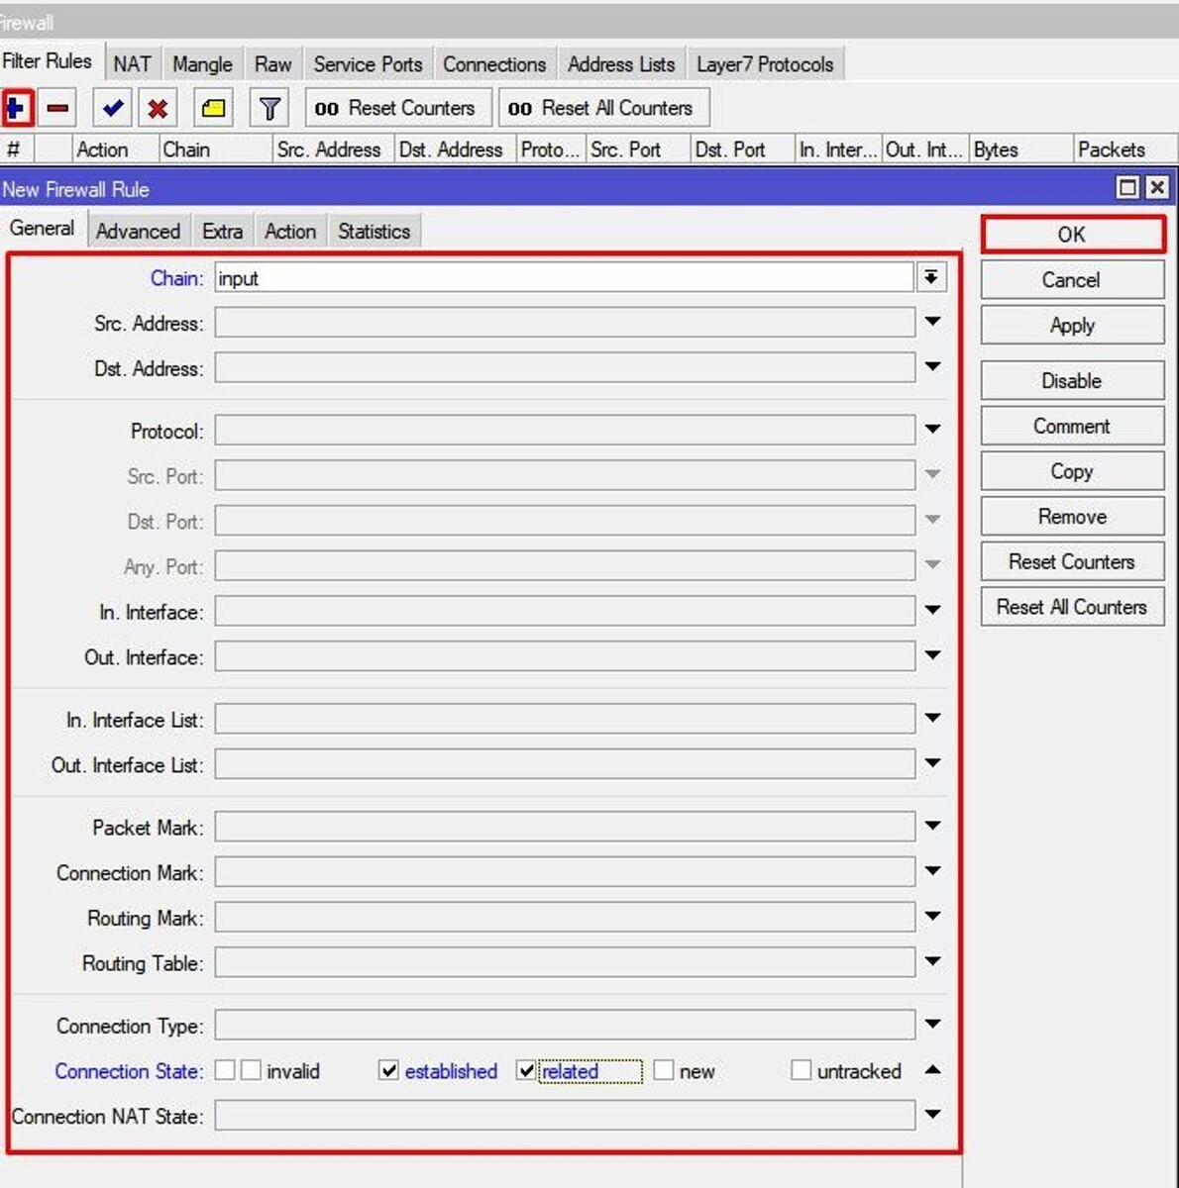This screenshot has height=1188, width=1179.
Task: Click the Comment button in dialog
Action: point(1072,427)
